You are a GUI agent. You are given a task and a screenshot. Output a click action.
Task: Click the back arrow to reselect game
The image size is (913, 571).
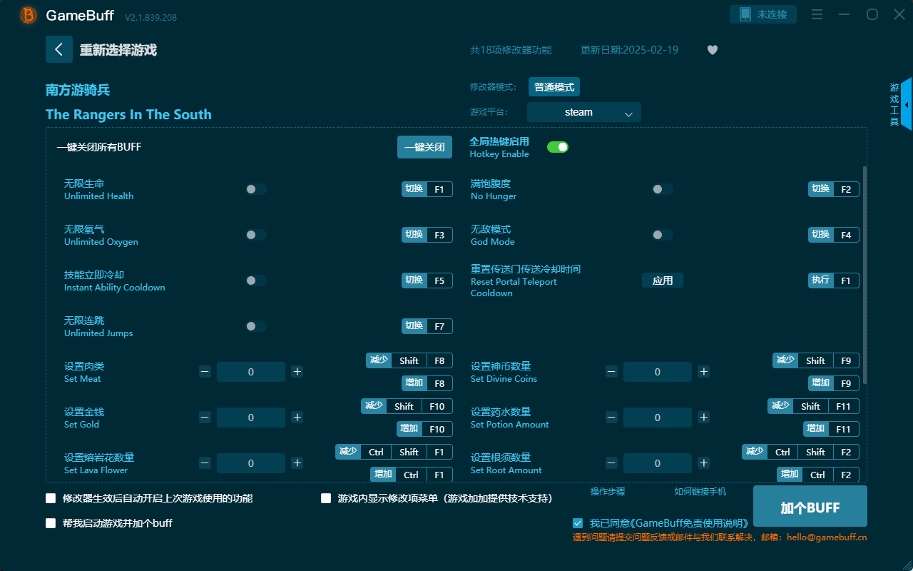point(59,49)
